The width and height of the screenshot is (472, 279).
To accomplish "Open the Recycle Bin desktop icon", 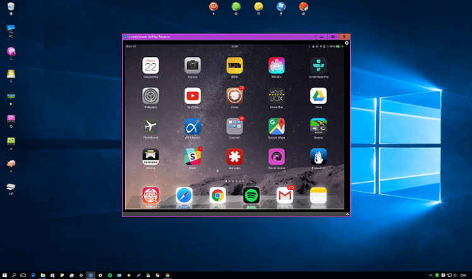I will tap(11, 8).
